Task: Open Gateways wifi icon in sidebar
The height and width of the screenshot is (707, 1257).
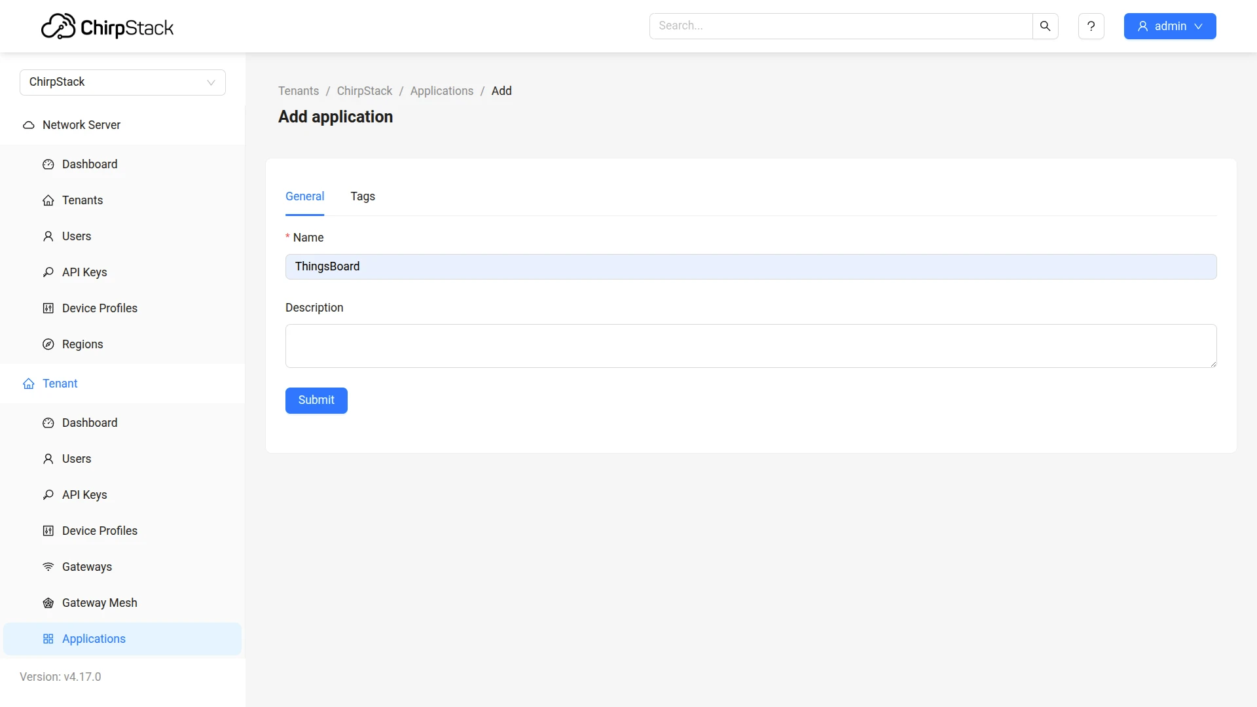Action: (48, 567)
